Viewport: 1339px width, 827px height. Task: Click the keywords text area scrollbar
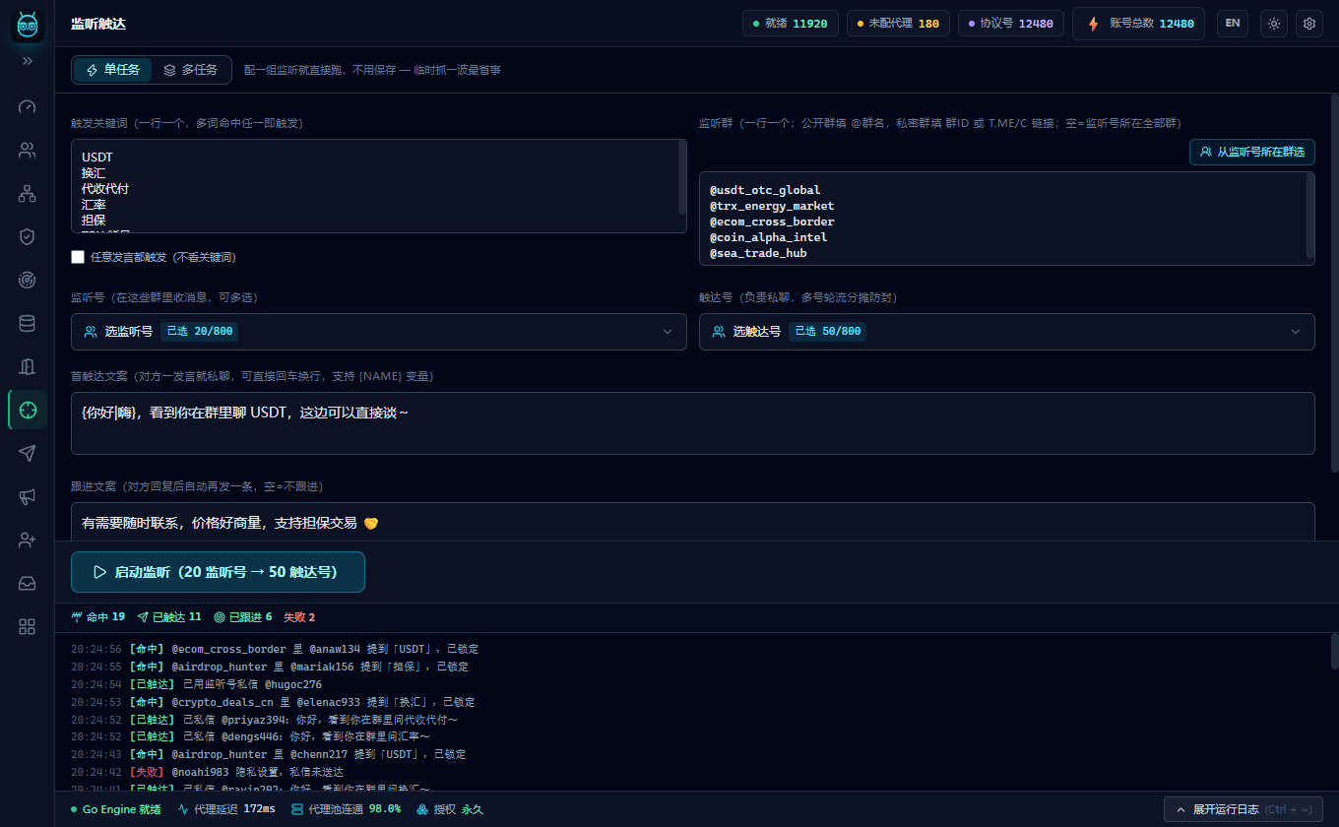click(x=682, y=176)
